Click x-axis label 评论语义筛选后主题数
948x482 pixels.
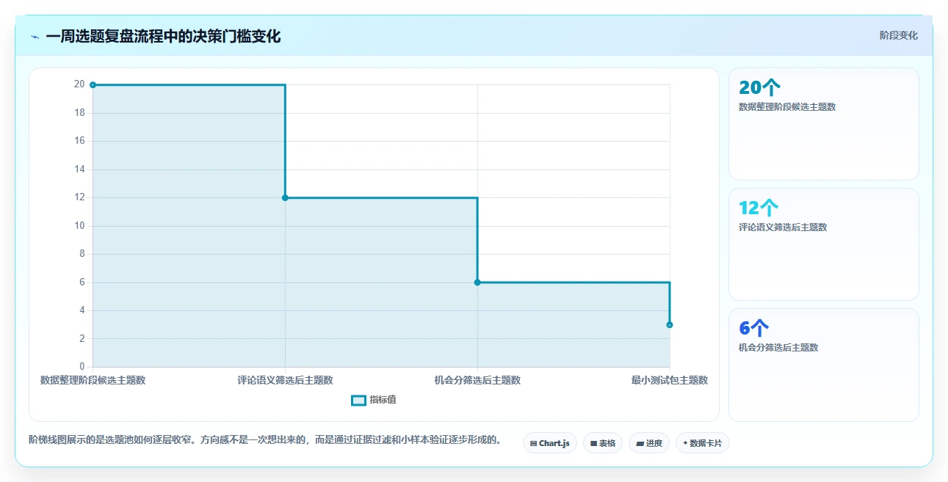tap(285, 380)
